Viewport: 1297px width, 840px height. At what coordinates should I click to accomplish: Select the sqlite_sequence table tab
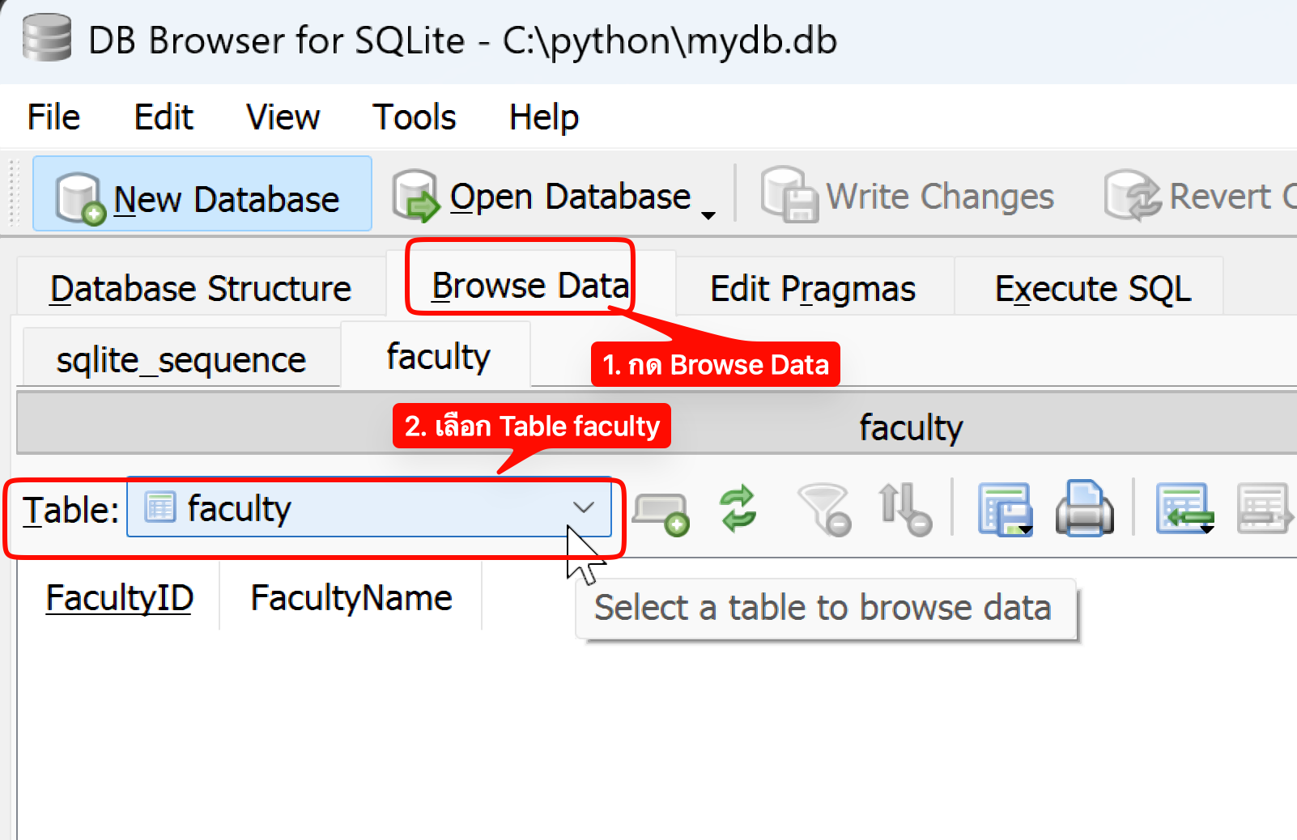(x=181, y=359)
